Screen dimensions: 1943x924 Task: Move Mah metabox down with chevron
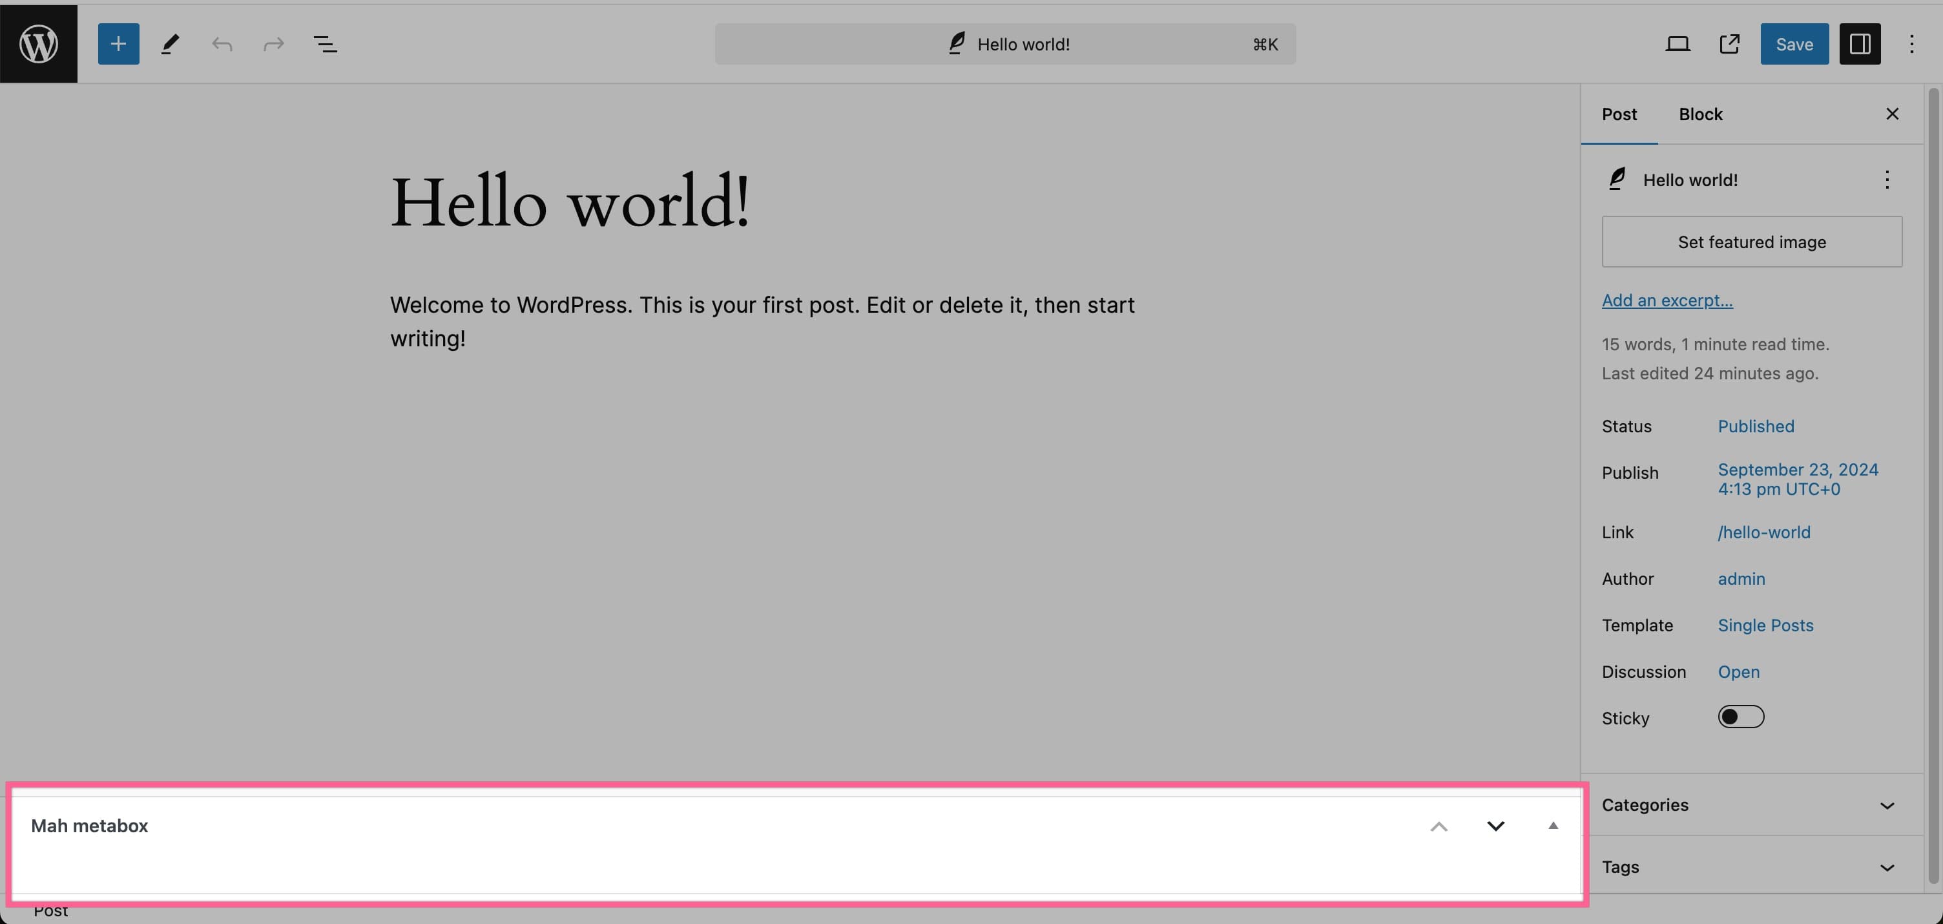pos(1496,826)
